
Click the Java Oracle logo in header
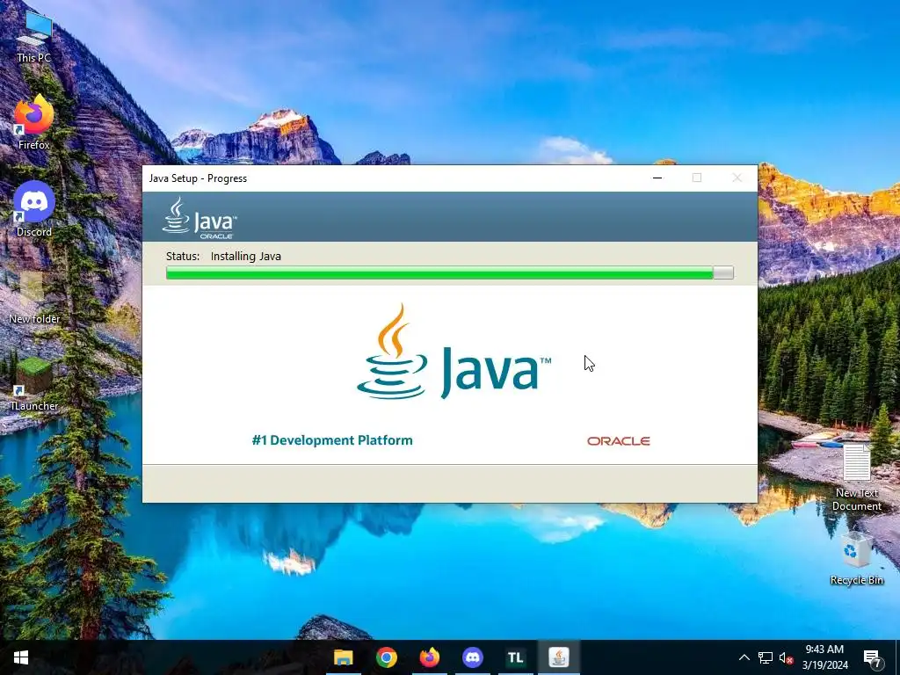[200, 218]
